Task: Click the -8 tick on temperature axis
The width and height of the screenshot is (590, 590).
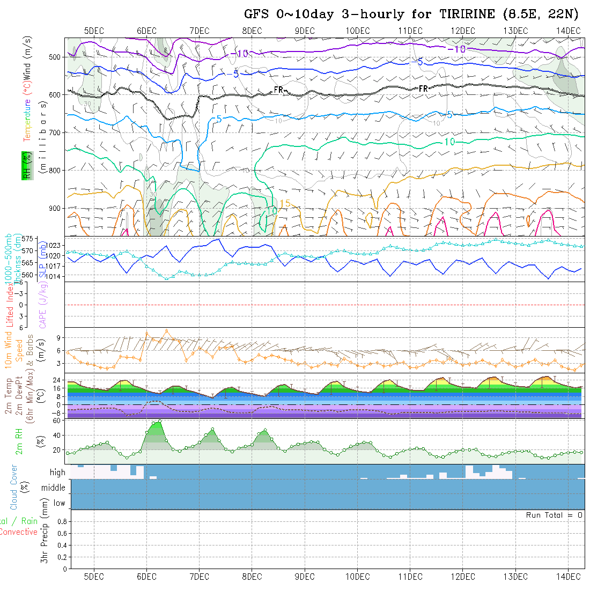Action: (56, 413)
